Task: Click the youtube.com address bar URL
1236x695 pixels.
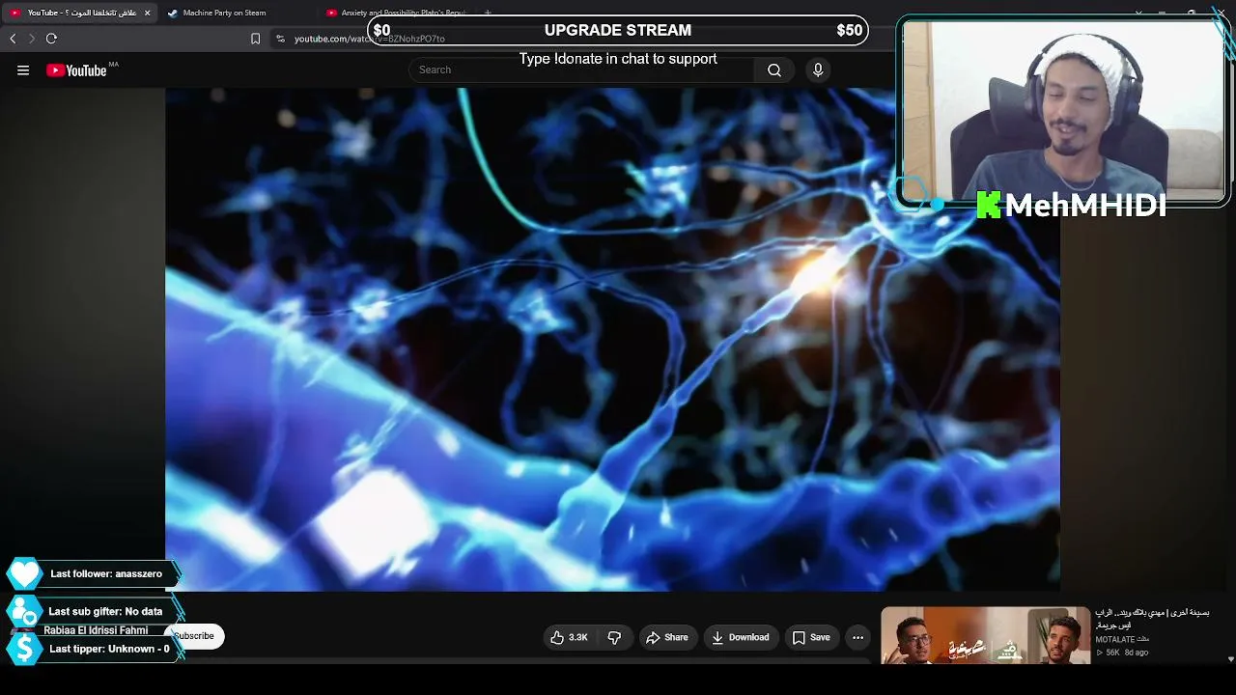Action: click(x=369, y=39)
